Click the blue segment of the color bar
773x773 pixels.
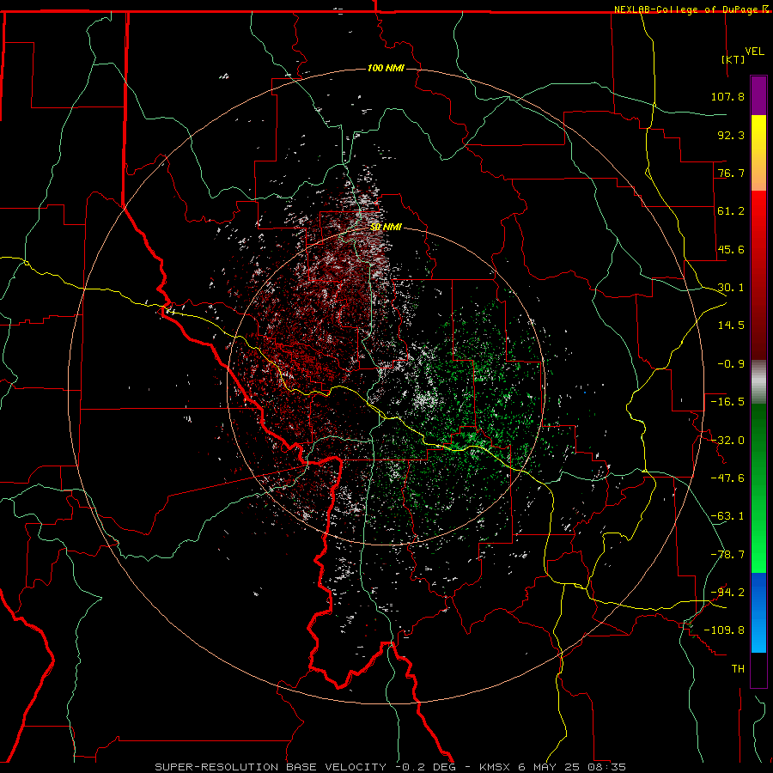pyautogui.click(x=758, y=612)
